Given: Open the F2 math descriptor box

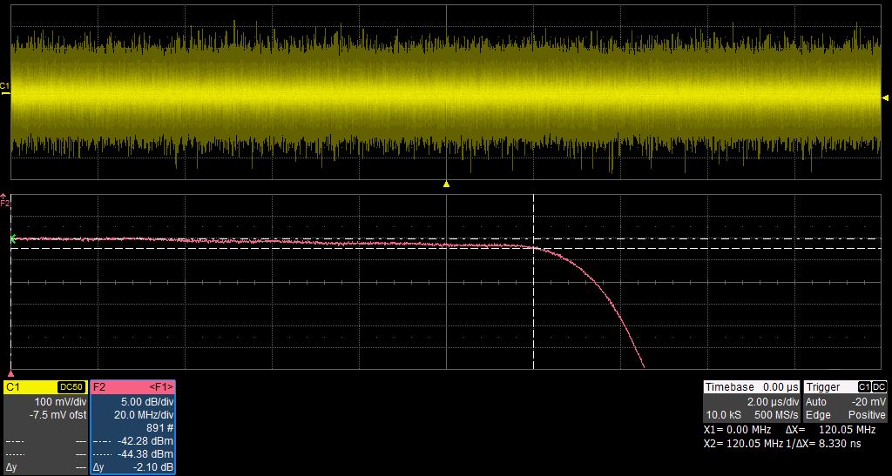Looking at the screenshot, I should click(133, 426).
